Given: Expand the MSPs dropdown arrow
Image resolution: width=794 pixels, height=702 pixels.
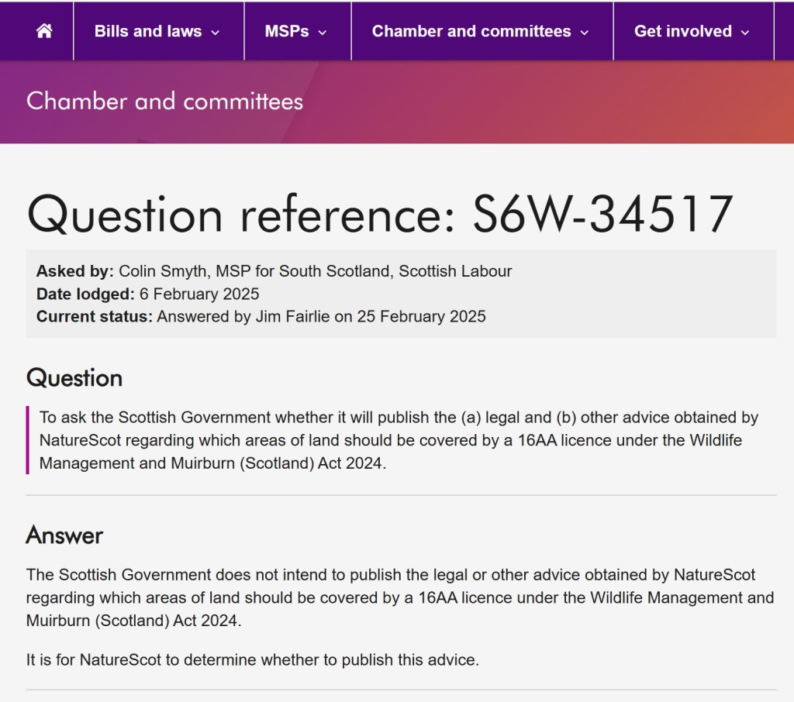Looking at the screenshot, I should pos(323,33).
